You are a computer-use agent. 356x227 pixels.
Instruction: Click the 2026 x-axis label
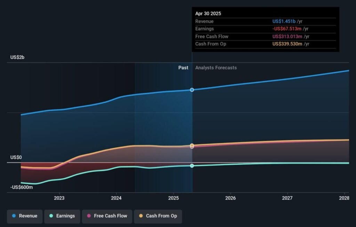click(x=230, y=198)
